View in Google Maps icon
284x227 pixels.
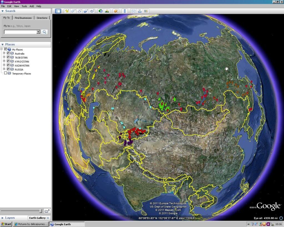coord(146,11)
